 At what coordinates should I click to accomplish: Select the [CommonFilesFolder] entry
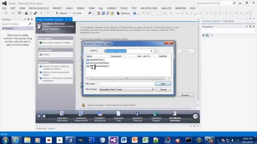98,63
